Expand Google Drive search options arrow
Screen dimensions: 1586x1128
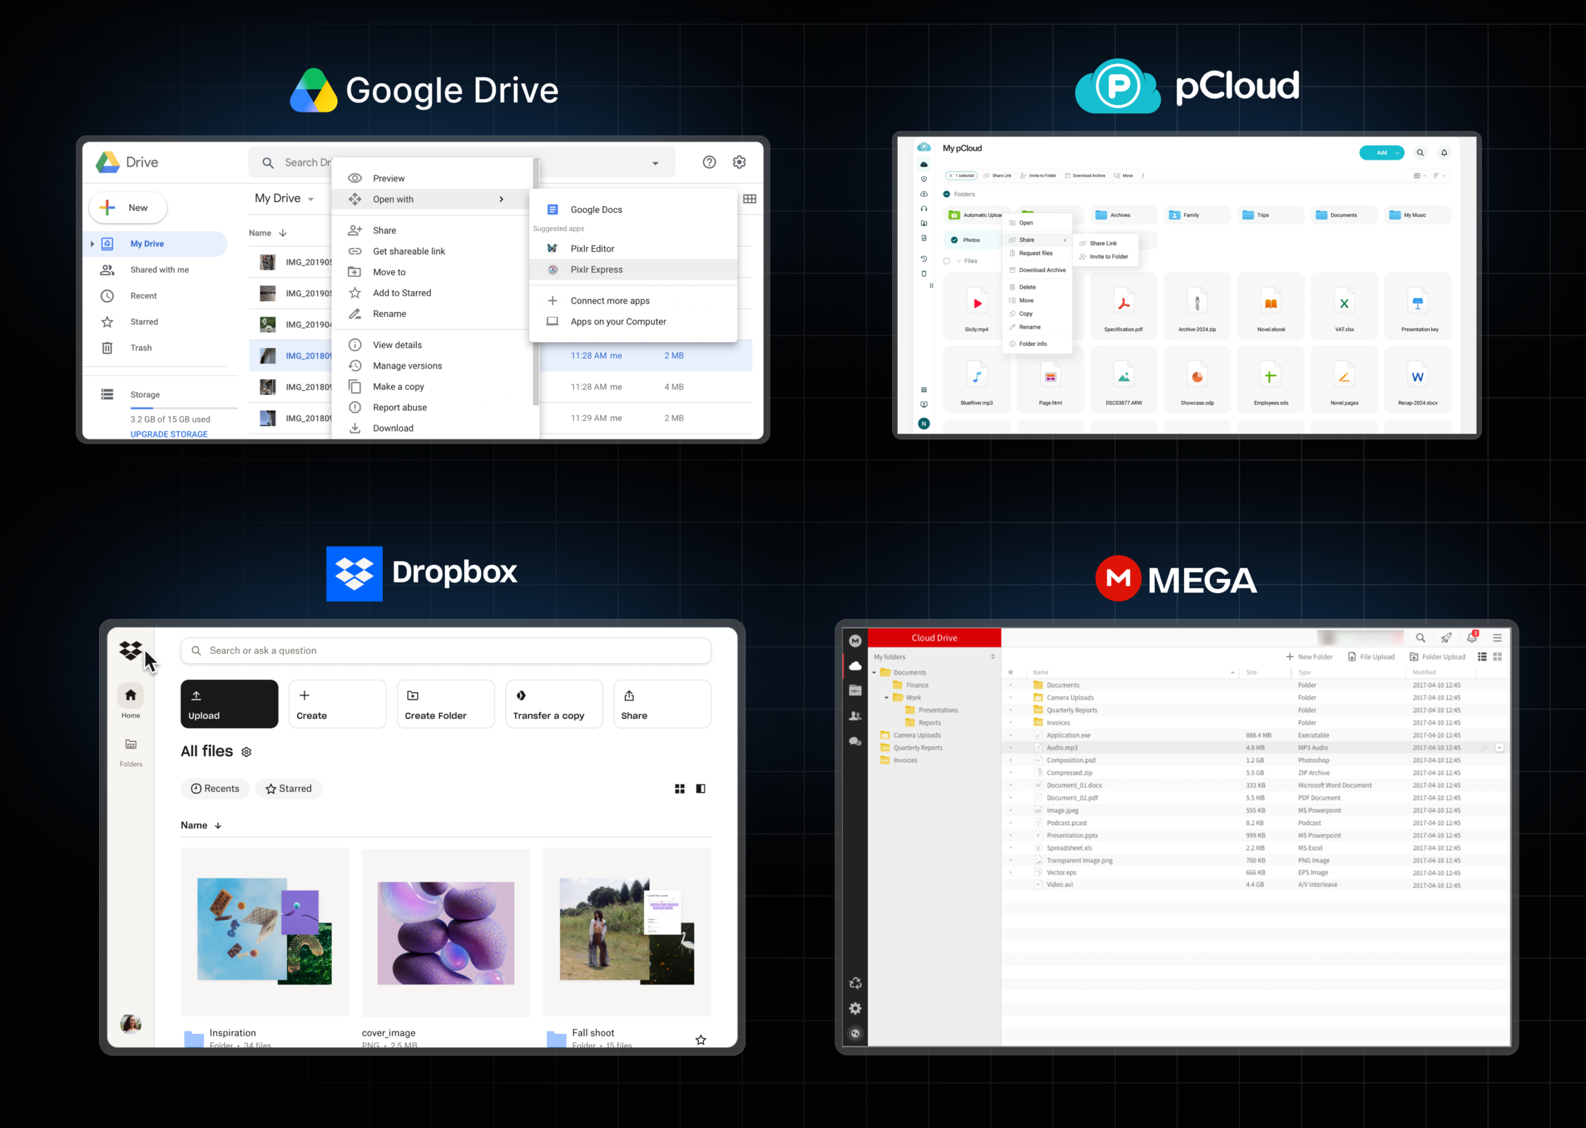[655, 163]
